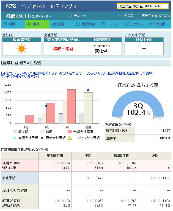The image size is (173, 211).
Task: Click the green triangle コンセンサス予想 legend icon
Action: click(x=70, y=138)
